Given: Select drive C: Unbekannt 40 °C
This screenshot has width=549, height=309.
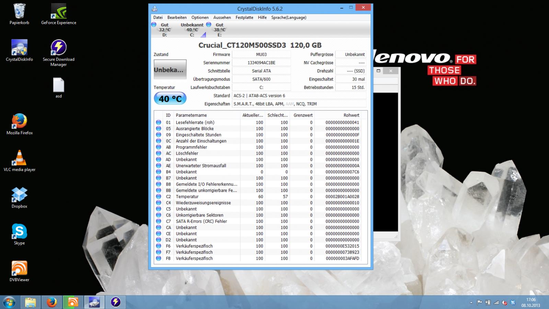Looking at the screenshot, I should tap(192, 30).
